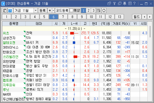Click the 등록 button

click(x=43, y=10)
